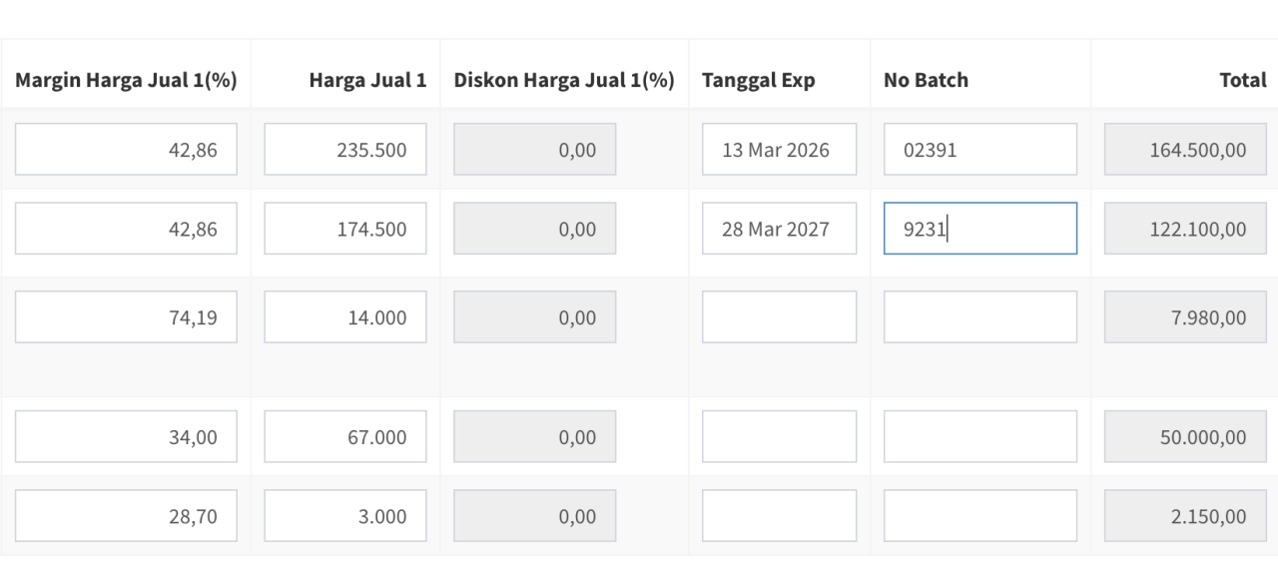Click empty No Batch field in last row

click(x=979, y=516)
